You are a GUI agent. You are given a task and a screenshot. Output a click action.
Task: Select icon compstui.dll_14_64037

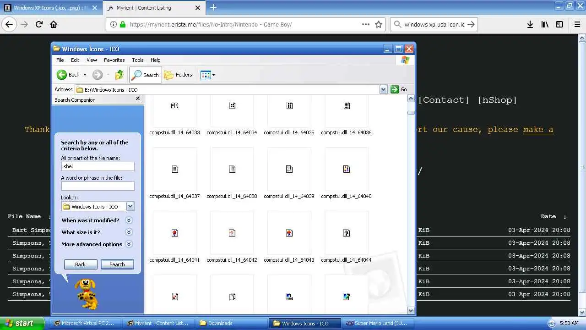(174, 173)
